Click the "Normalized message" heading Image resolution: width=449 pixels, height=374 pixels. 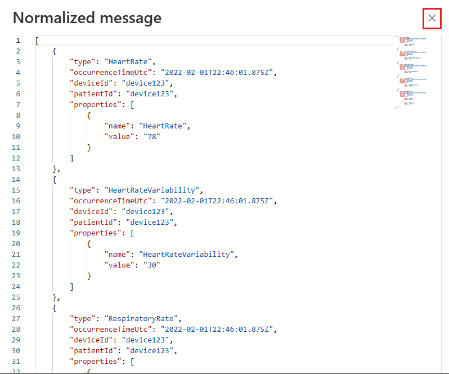[87, 18]
